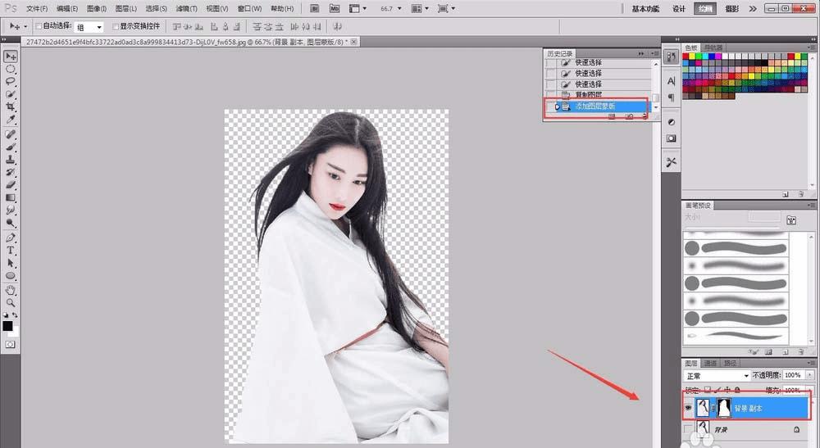Hide the 背景 副本 layer via eye icon

[689, 407]
